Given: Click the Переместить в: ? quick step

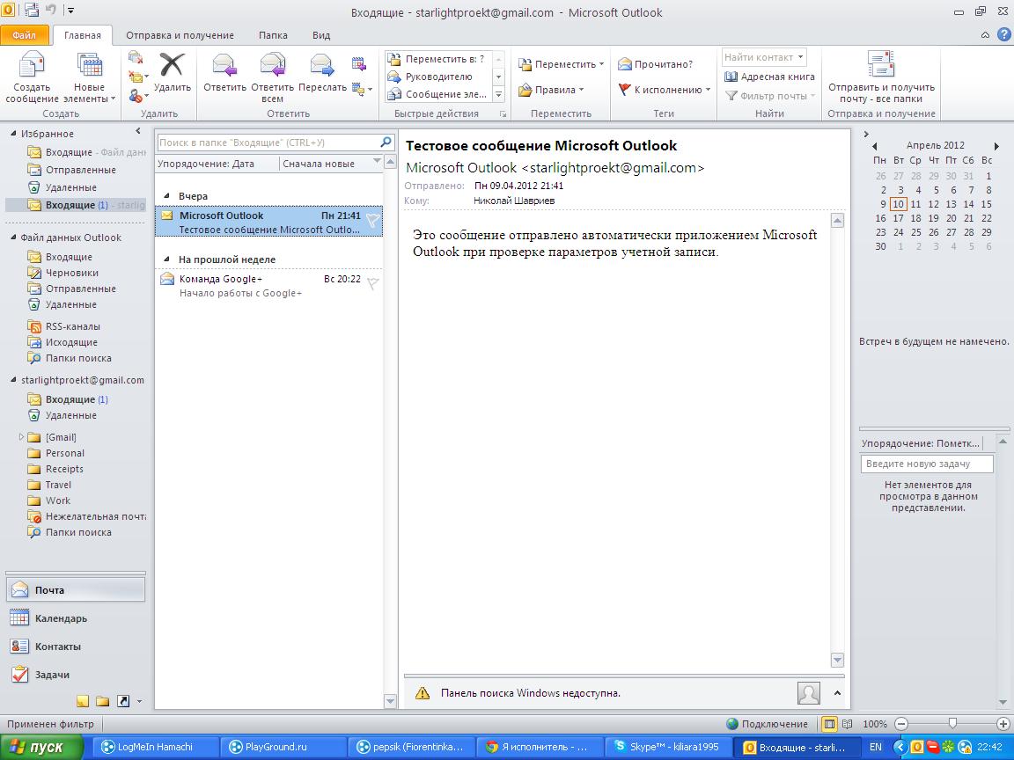Looking at the screenshot, I should (x=438, y=59).
